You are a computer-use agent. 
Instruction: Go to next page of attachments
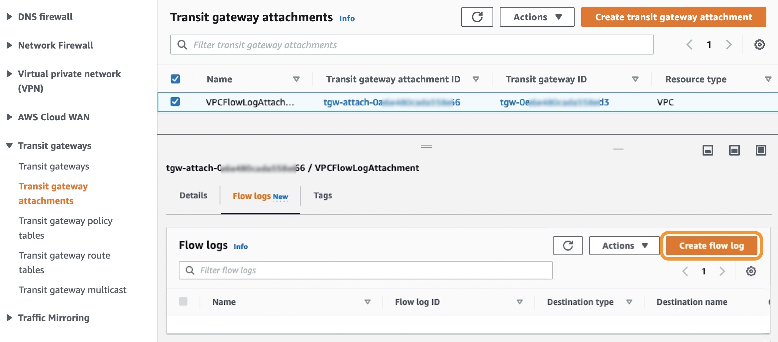[x=728, y=45]
